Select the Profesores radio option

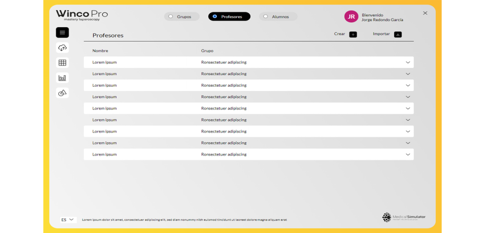pos(229,17)
